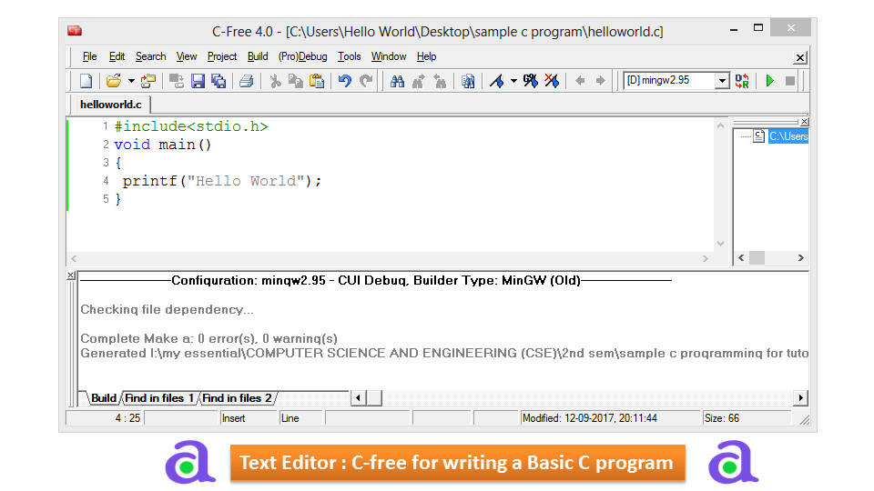Open the File menu
This screenshot has width=874, height=491.
90,56
